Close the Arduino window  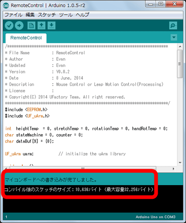point(174,4)
